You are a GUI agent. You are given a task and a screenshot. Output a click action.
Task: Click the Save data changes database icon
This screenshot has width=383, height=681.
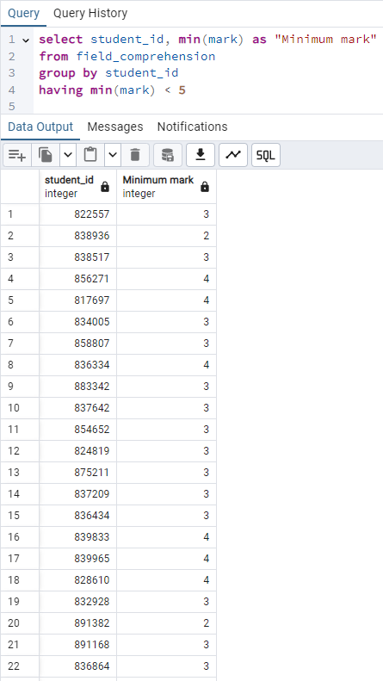[x=168, y=155]
